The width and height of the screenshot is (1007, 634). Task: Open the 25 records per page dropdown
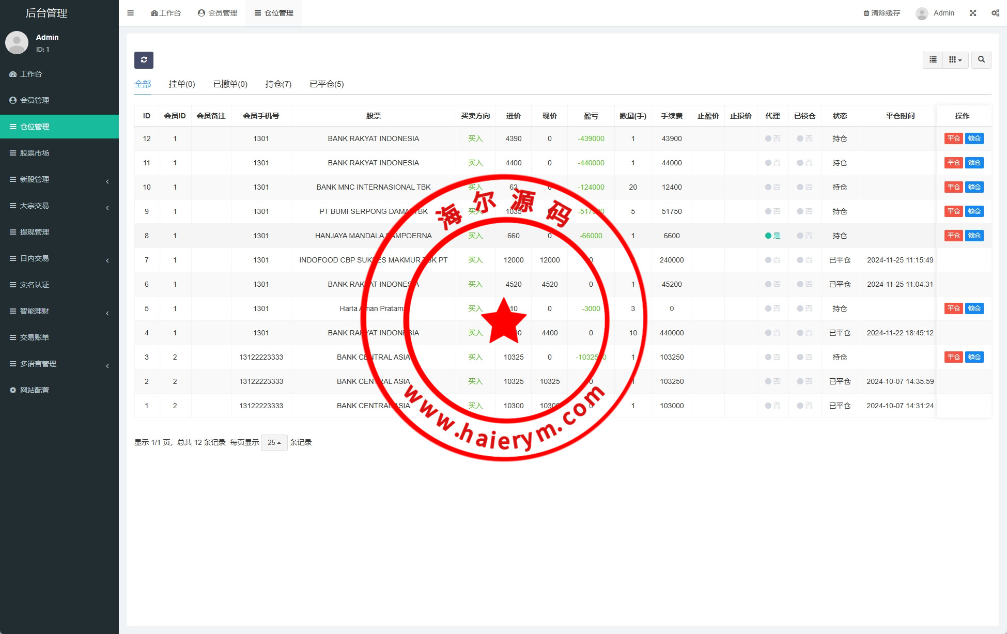pos(274,442)
